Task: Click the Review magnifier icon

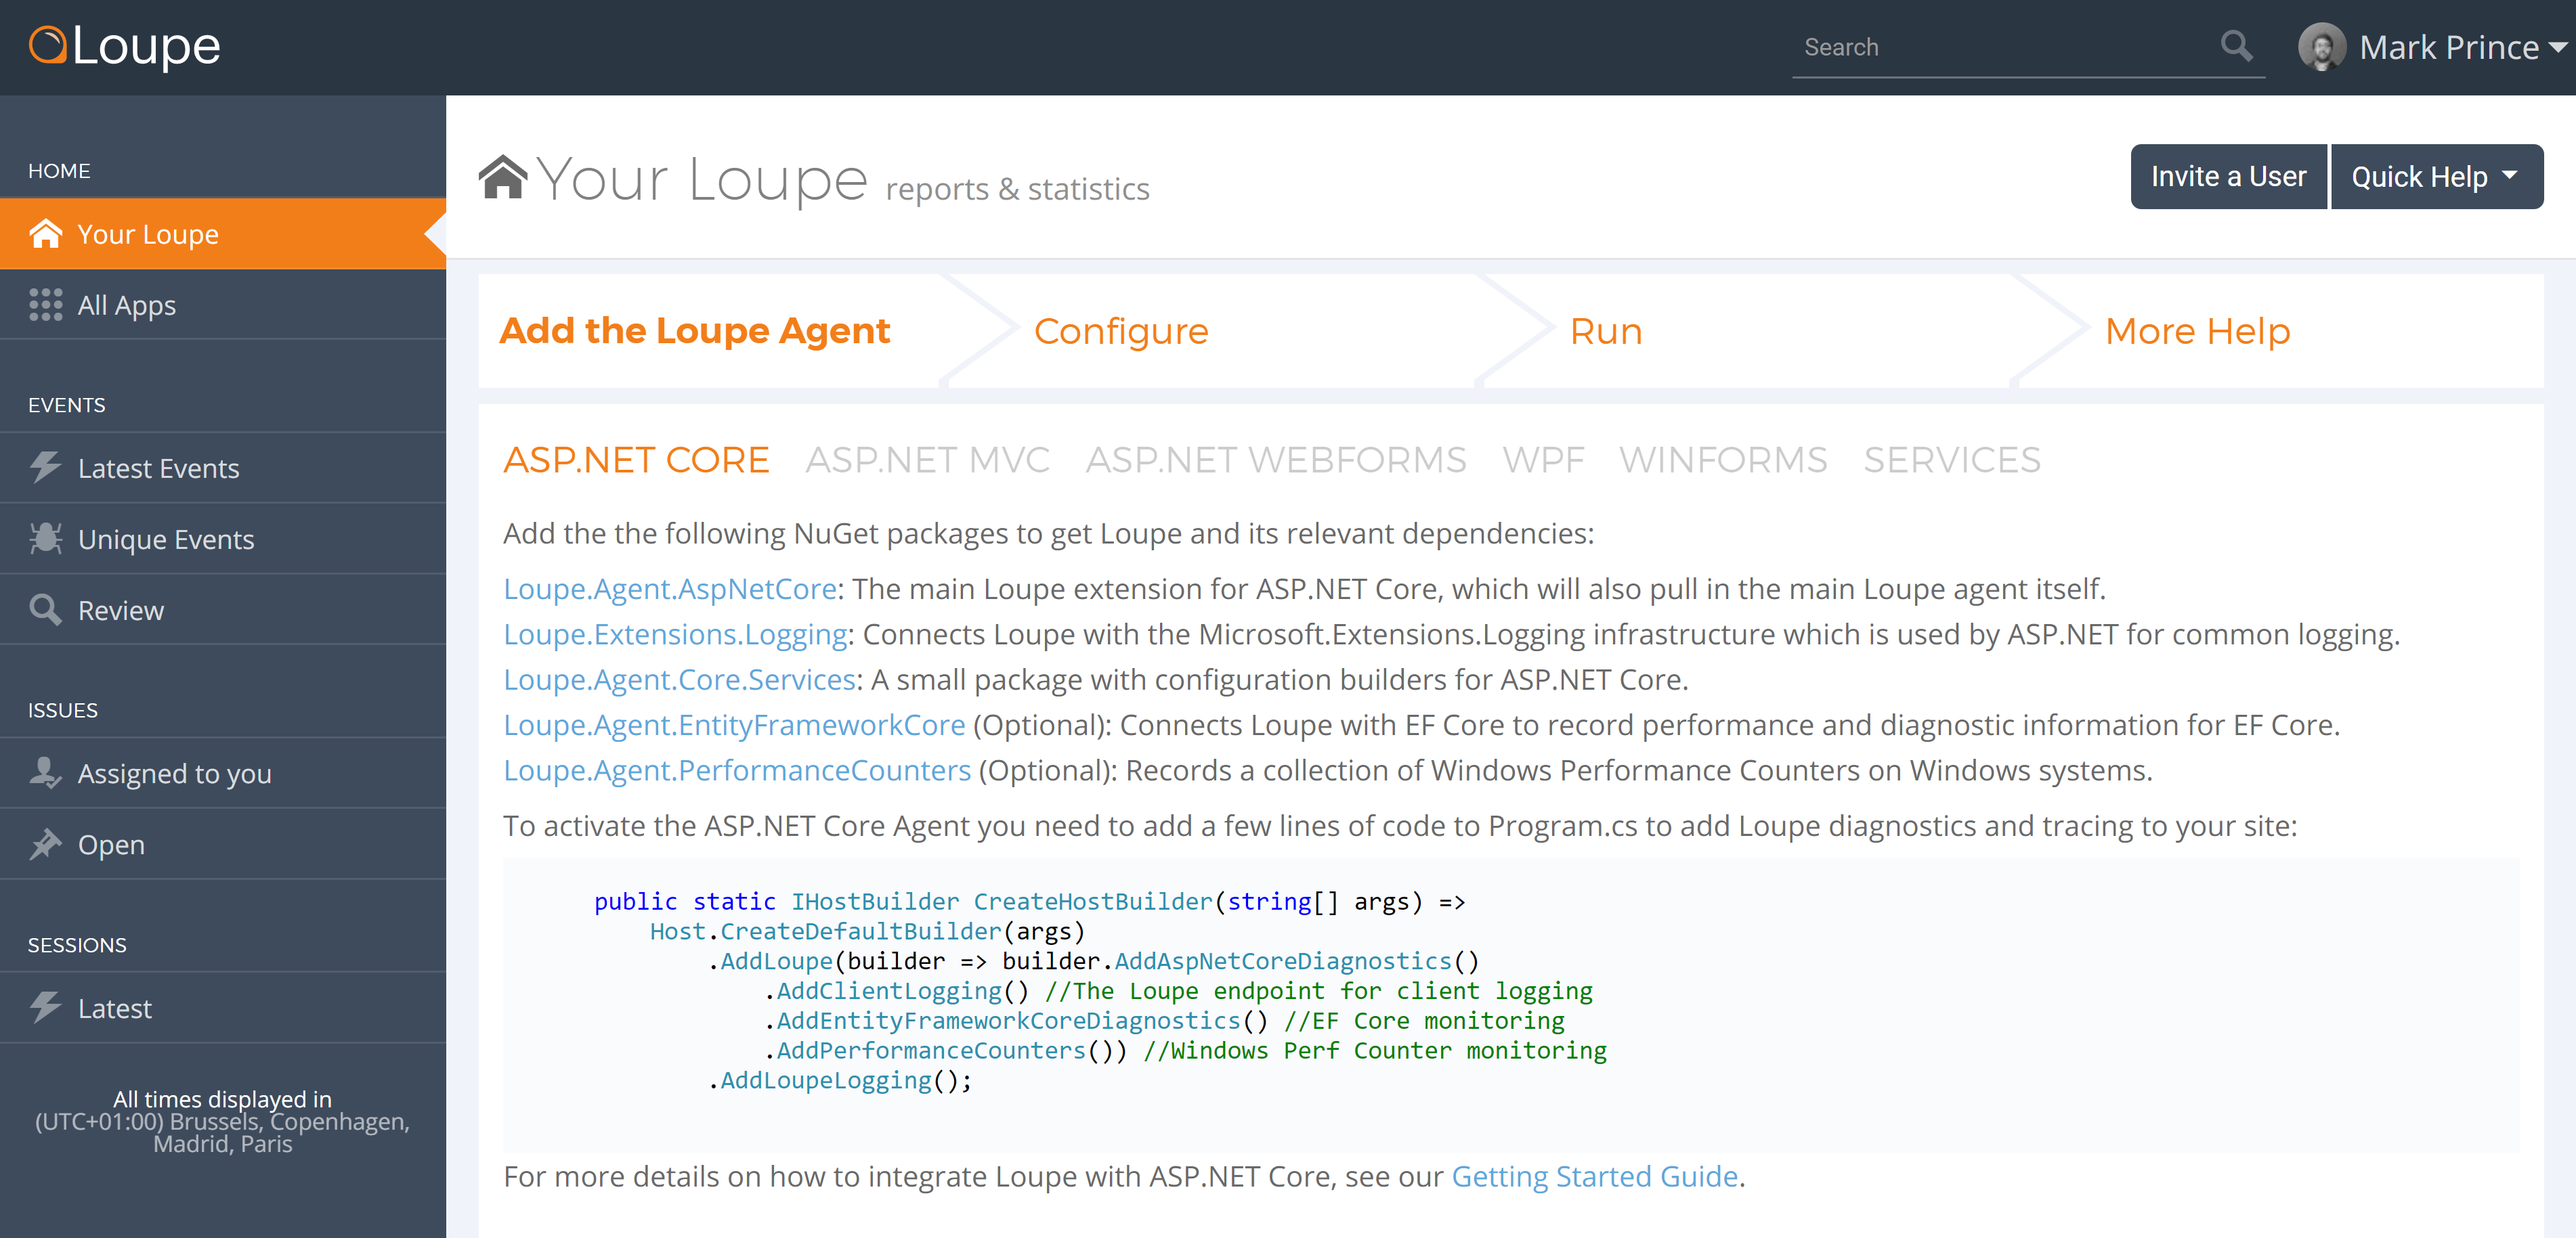Action: [x=46, y=609]
